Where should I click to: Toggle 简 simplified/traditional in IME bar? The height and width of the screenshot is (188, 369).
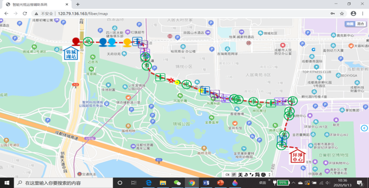click(258, 175)
